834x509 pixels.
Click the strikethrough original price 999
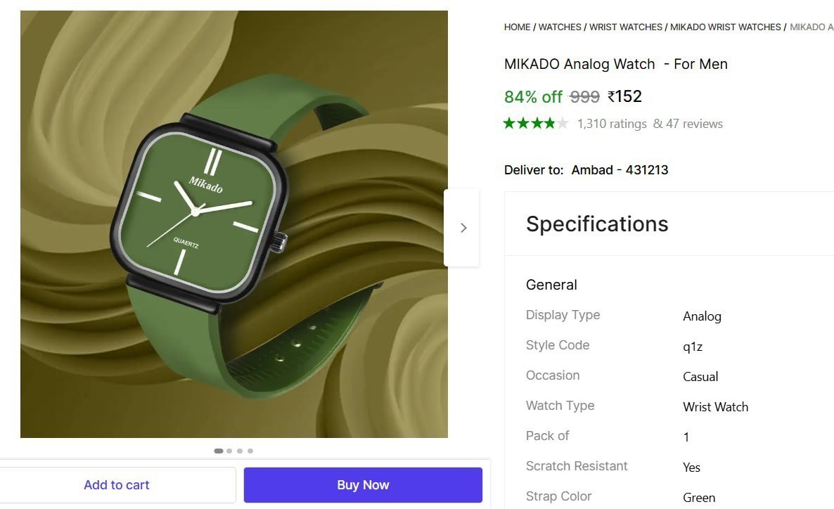[x=584, y=96]
